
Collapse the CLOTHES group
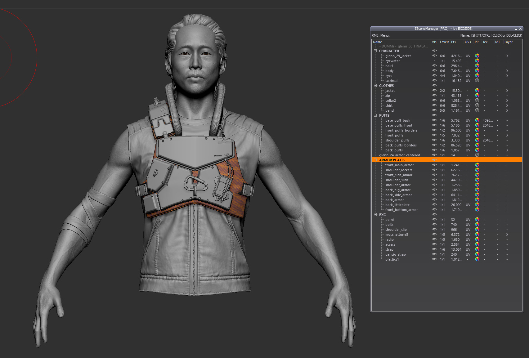pos(375,86)
